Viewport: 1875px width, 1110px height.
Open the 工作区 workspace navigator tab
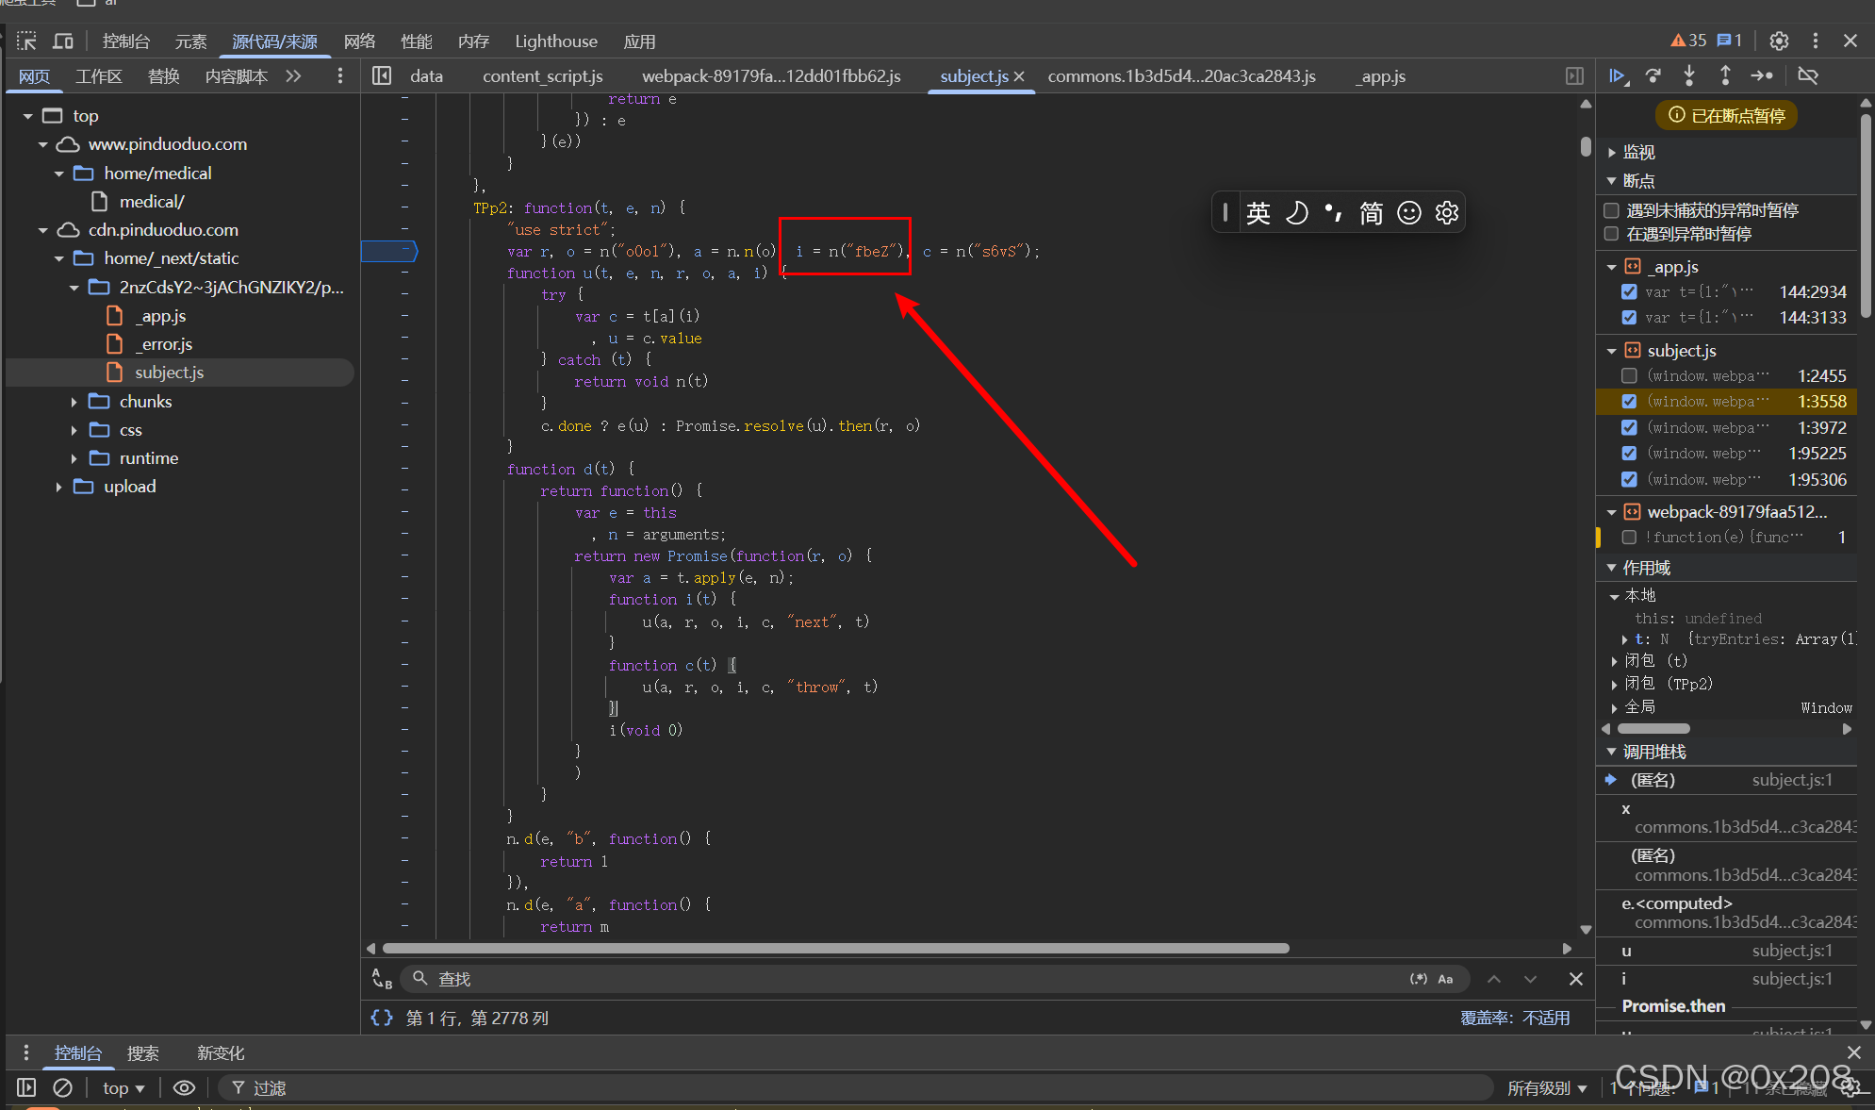coord(99,76)
